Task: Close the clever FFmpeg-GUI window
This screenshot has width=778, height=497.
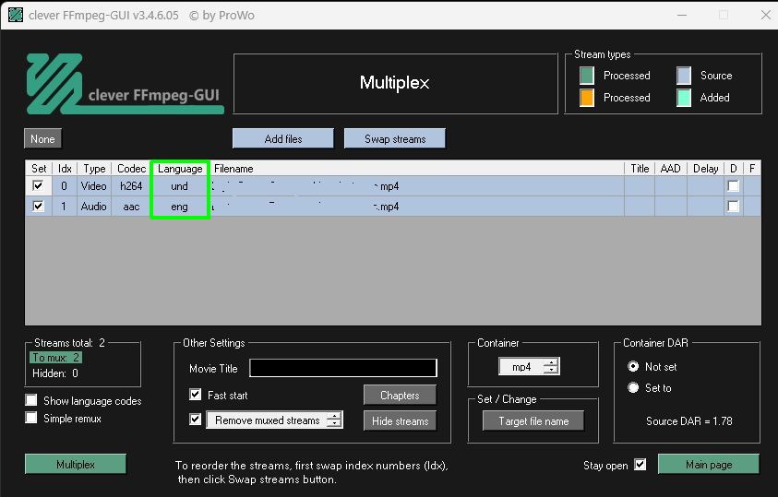Action: 766,16
